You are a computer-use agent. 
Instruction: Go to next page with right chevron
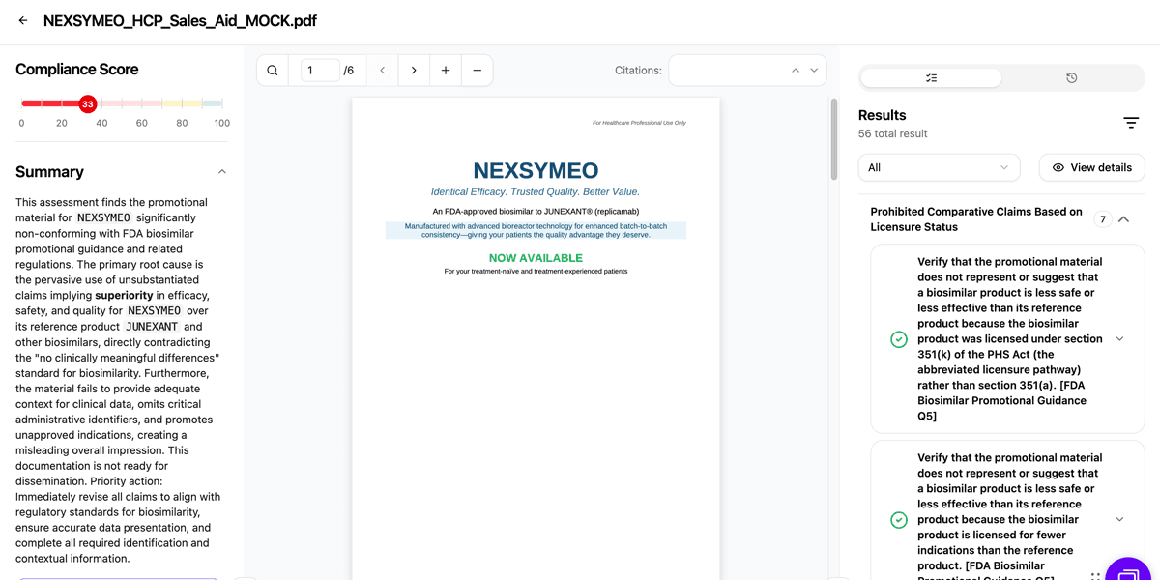click(x=413, y=70)
